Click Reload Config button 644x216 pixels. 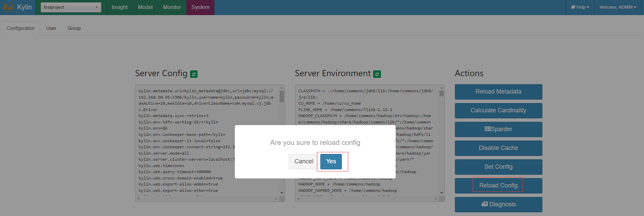(x=498, y=185)
